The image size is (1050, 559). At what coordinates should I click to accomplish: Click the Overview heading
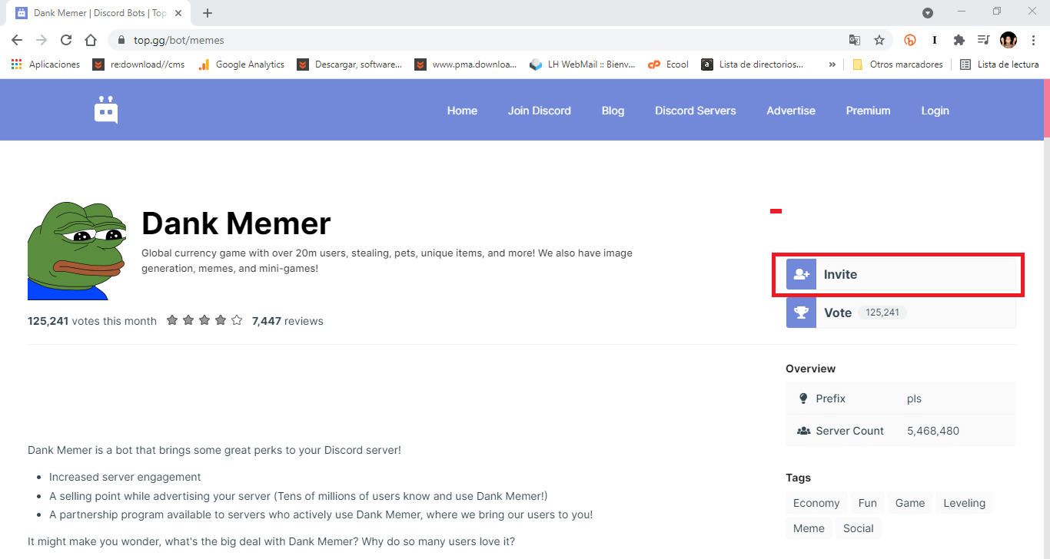pyautogui.click(x=810, y=369)
